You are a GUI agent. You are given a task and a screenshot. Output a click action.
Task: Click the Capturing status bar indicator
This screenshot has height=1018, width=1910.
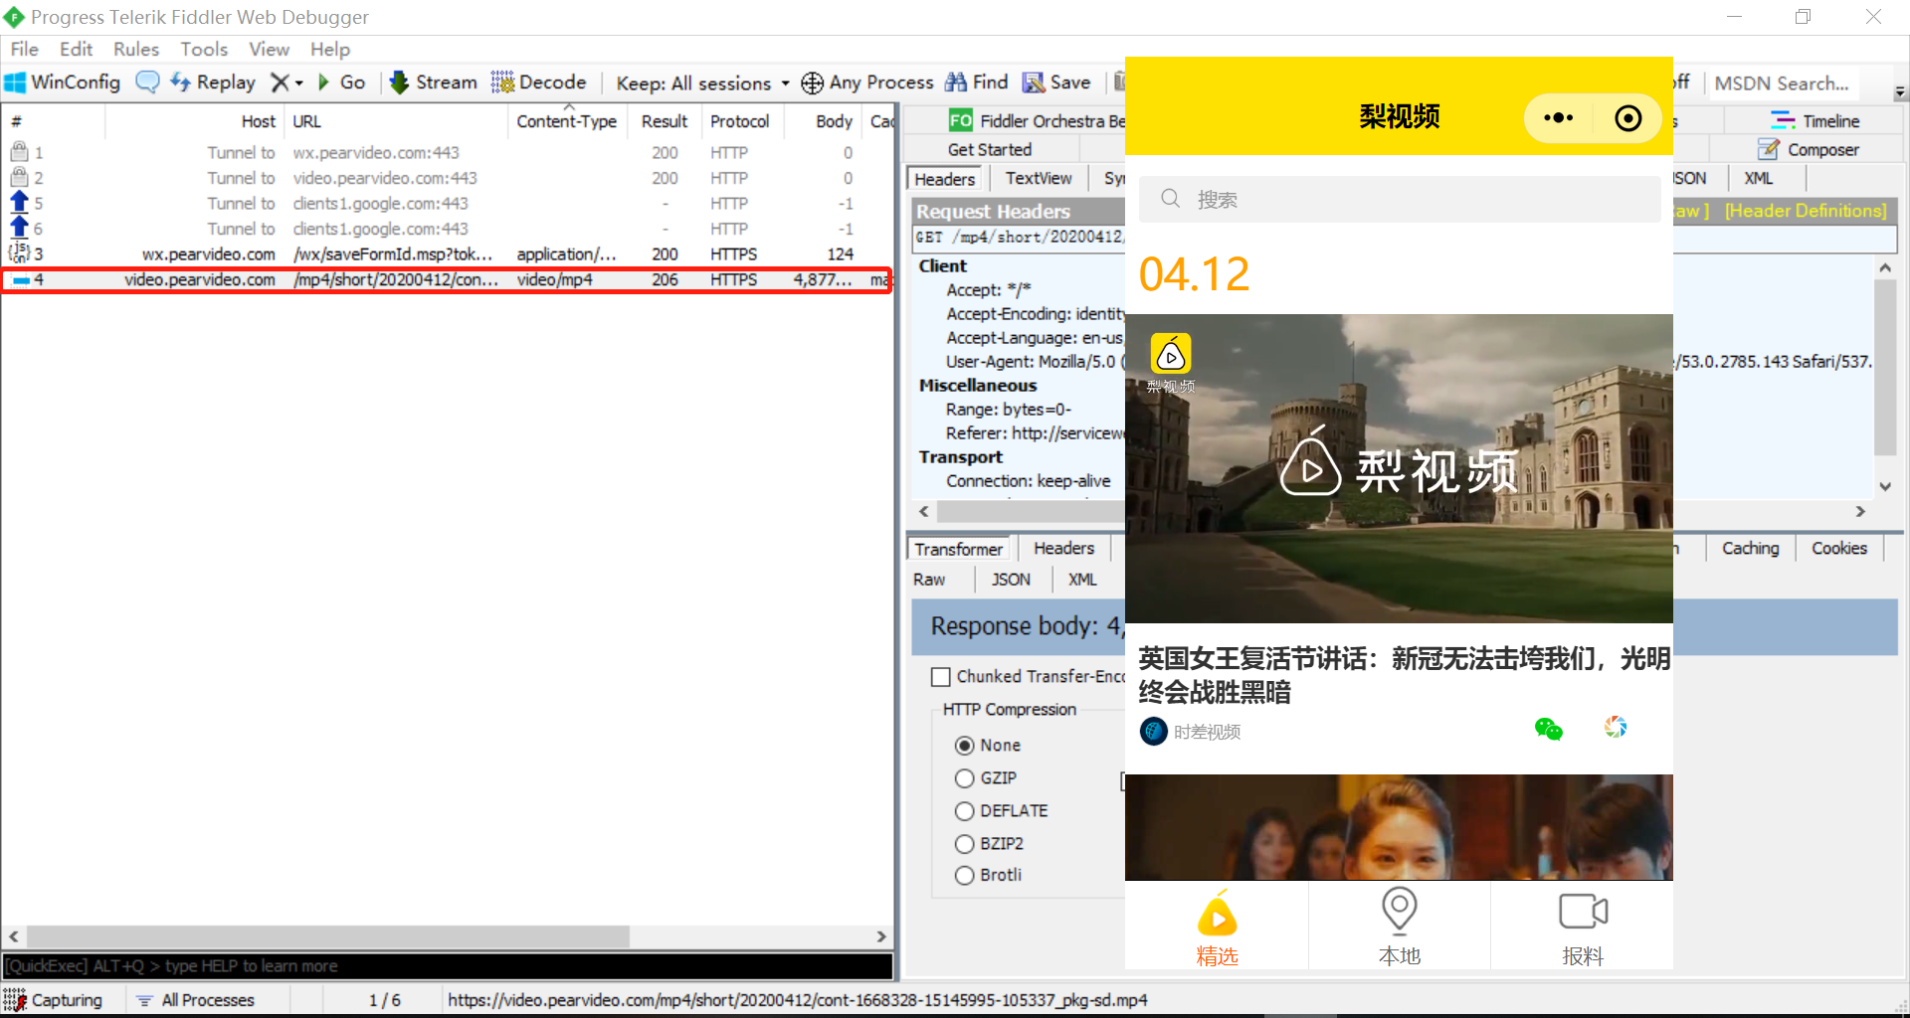(x=54, y=1000)
